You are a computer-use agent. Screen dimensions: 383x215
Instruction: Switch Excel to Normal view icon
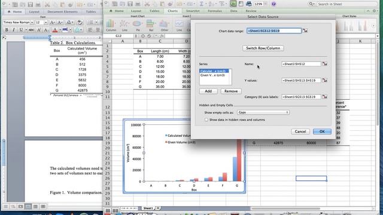click(108, 210)
